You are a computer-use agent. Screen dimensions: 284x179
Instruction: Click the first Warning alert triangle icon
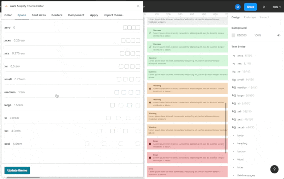point(150,88)
